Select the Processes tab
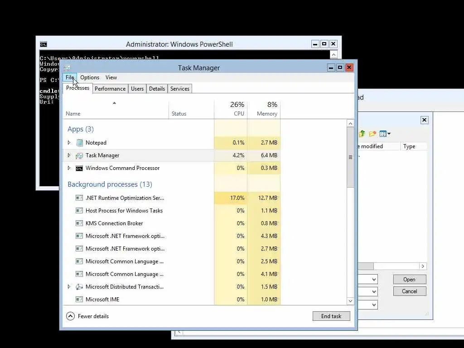This screenshot has width=464, height=348. (77, 88)
